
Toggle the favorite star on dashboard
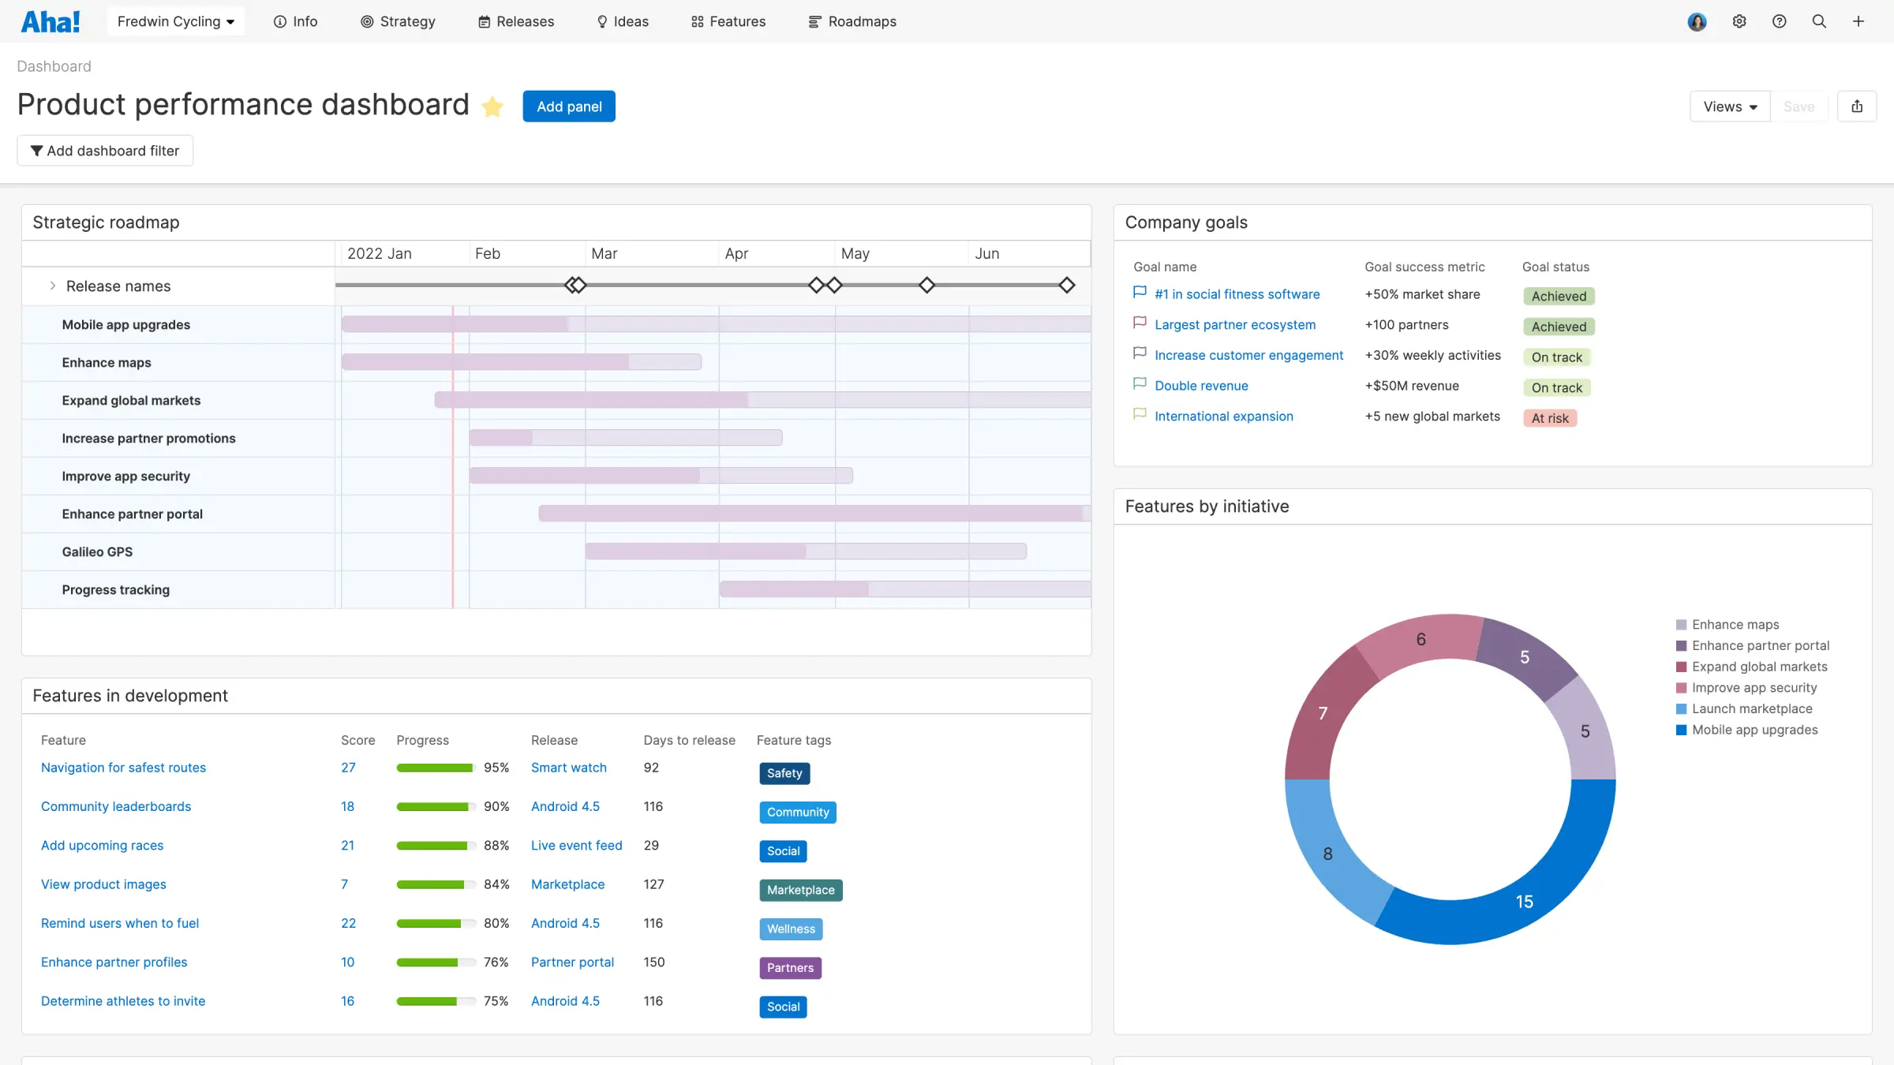click(x=492, y=106)
